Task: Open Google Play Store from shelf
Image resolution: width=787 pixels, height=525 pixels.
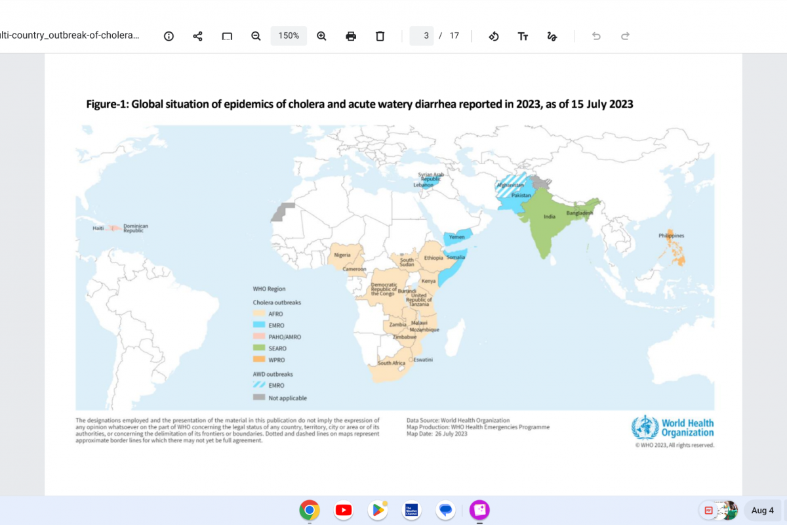Action: 378,510
